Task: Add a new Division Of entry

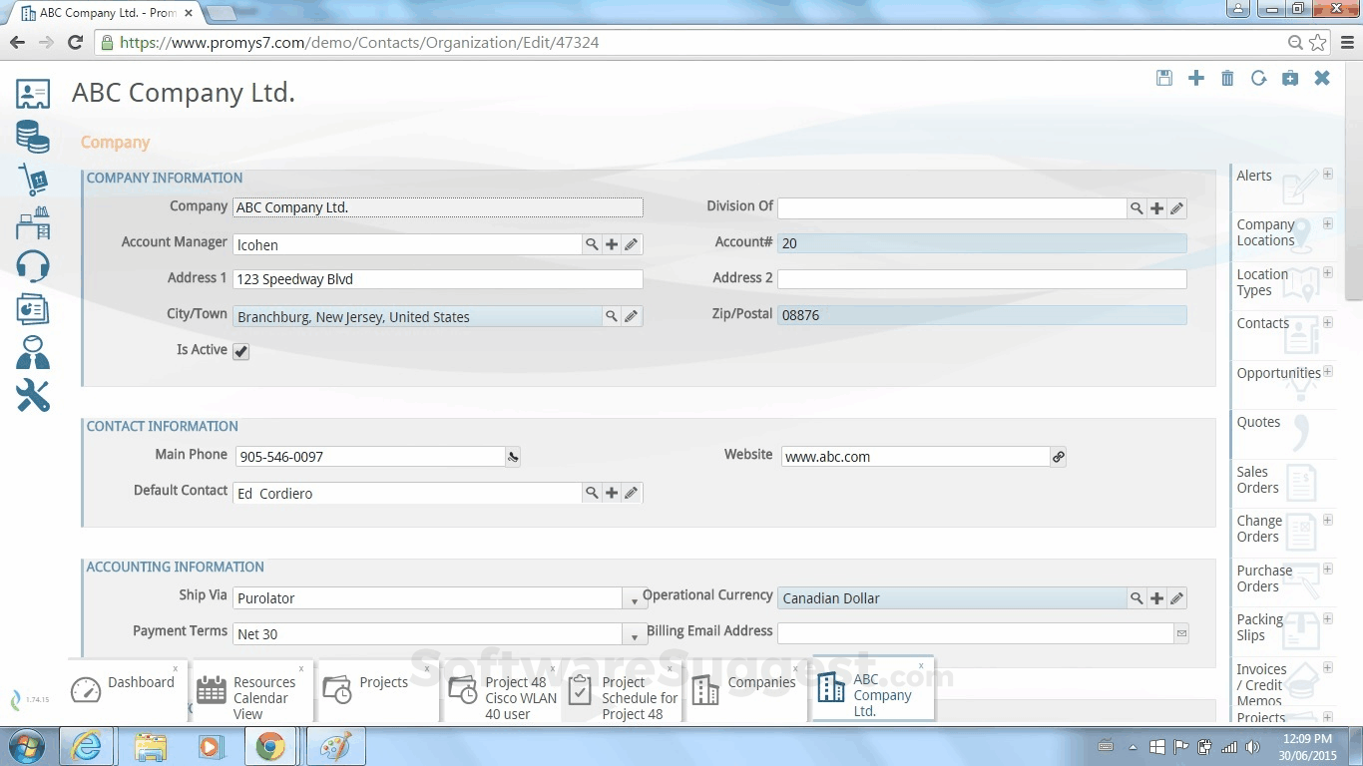Action: 1156,208
